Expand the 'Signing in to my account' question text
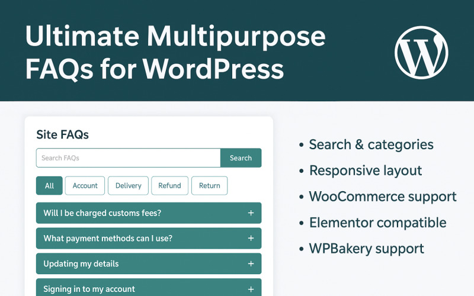This screenshot has height=296, width=474. (89, 289)
